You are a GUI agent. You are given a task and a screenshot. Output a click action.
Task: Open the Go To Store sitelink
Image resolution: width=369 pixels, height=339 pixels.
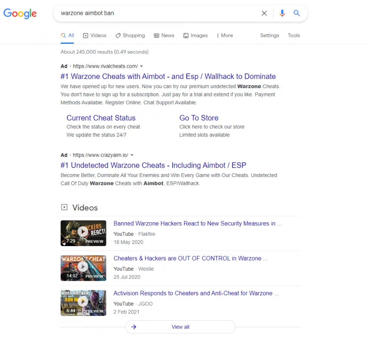199,118
